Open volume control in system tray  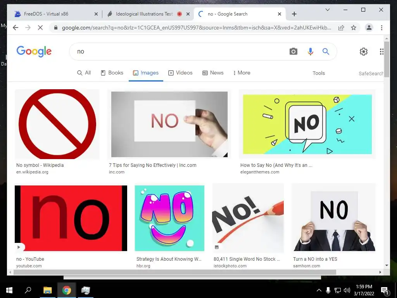[347, 290]
